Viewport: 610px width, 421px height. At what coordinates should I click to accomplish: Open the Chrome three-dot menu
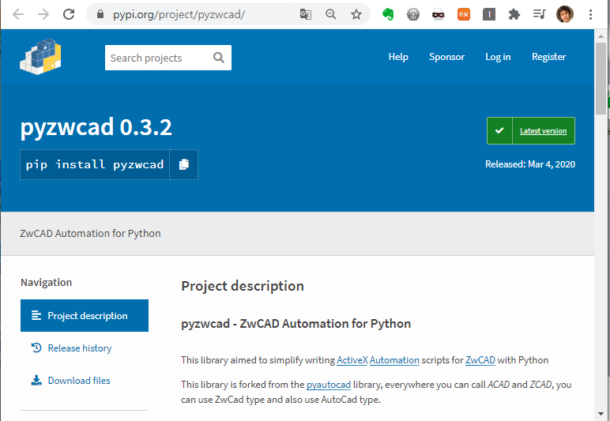[x=590, y=15]
